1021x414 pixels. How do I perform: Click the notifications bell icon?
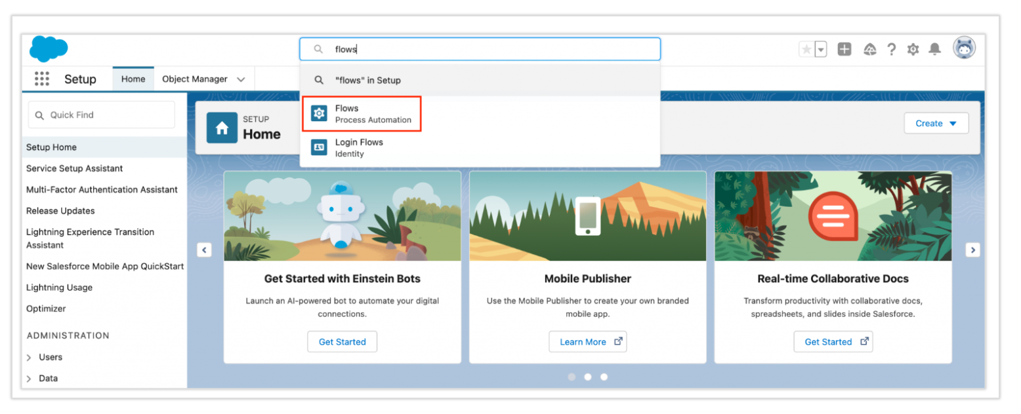[934, 48]
